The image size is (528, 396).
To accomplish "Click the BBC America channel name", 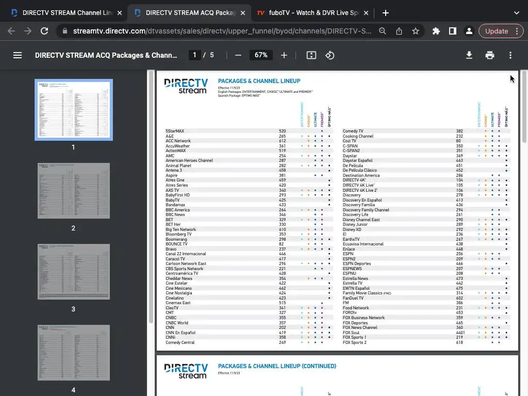I will point(177,210).
